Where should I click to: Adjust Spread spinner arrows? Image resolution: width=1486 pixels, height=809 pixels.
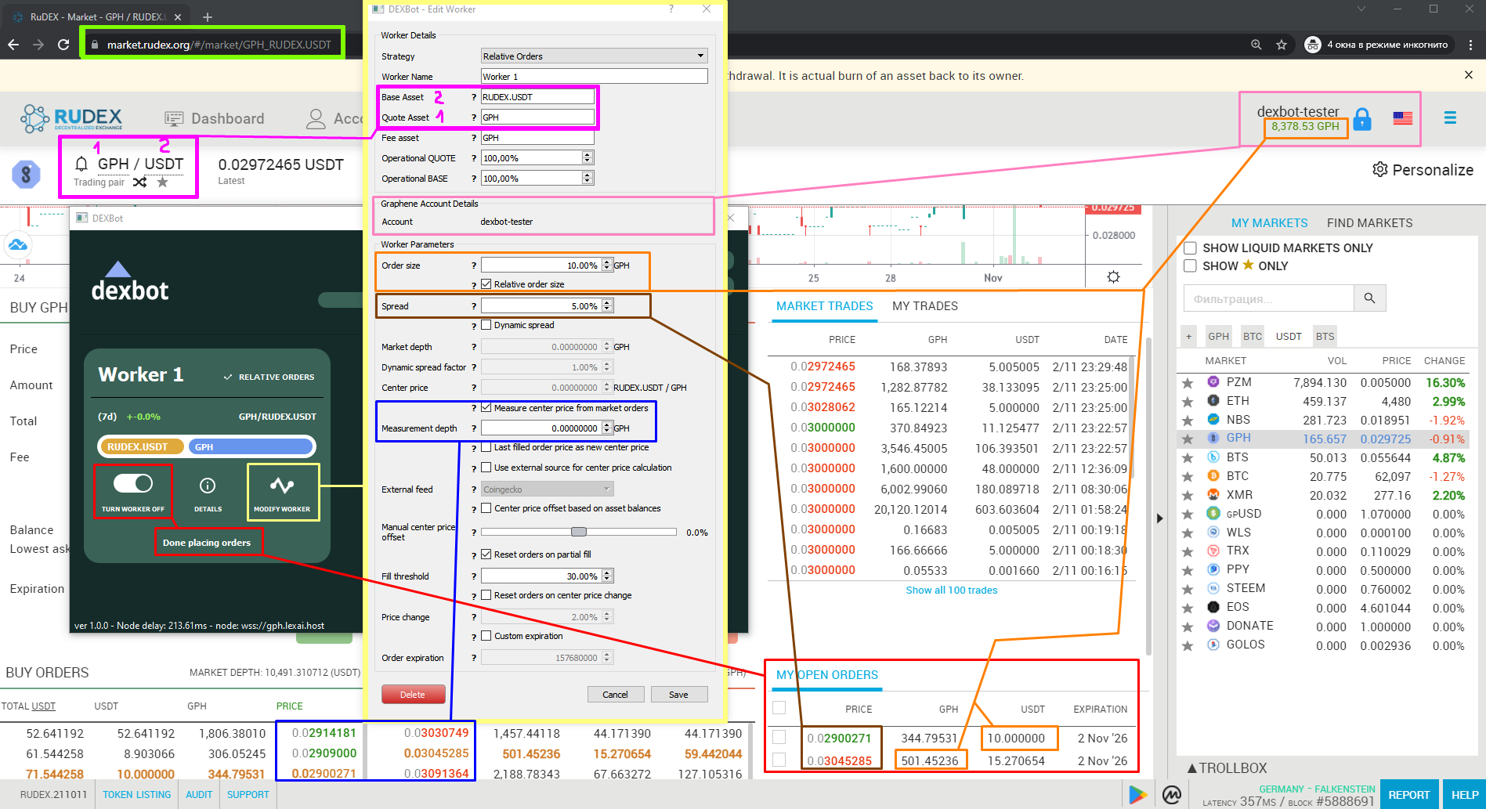click(x=606, y=306)
